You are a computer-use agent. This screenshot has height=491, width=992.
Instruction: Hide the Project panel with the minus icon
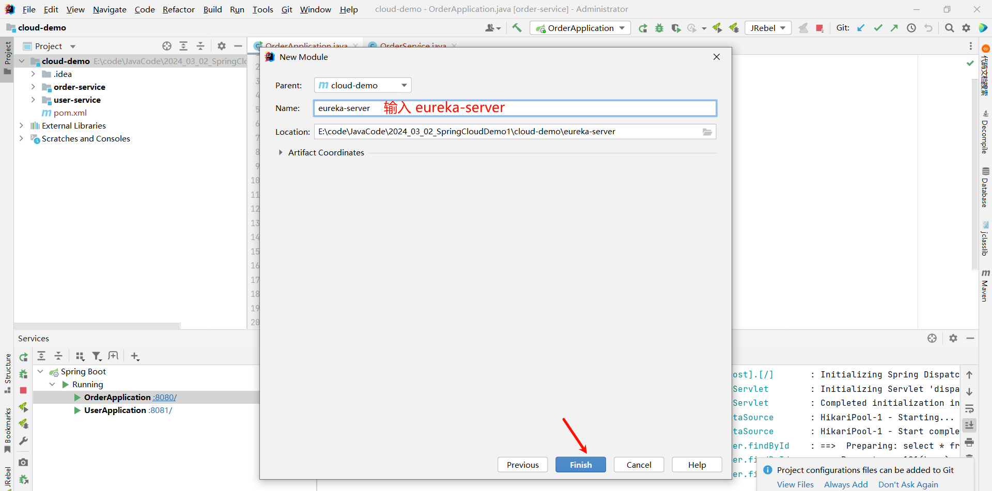(x=238, y=46)
